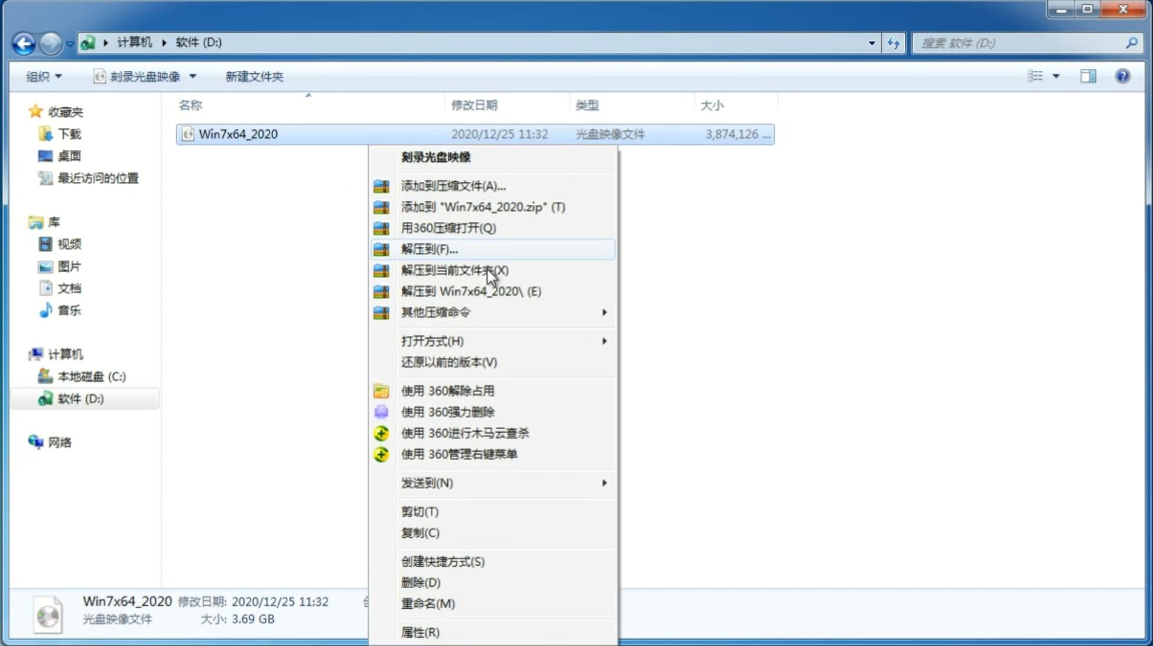Expand 打开方式 submenu arrow
1153x646 pixels.
[x=604, y=341]
